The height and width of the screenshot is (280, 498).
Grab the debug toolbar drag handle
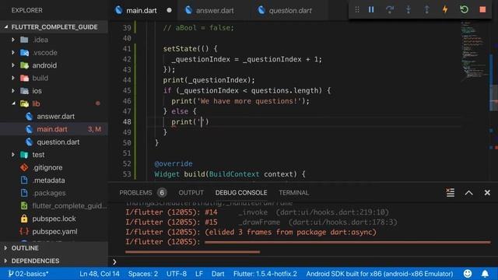[x=357, y=9]
